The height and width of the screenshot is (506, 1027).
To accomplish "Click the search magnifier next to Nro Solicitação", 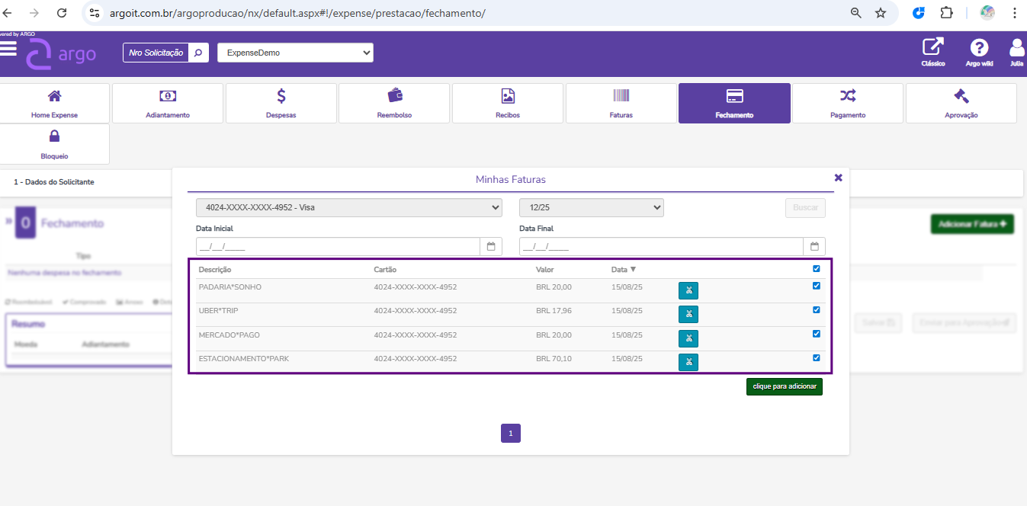I will click(x=198, y=53).
